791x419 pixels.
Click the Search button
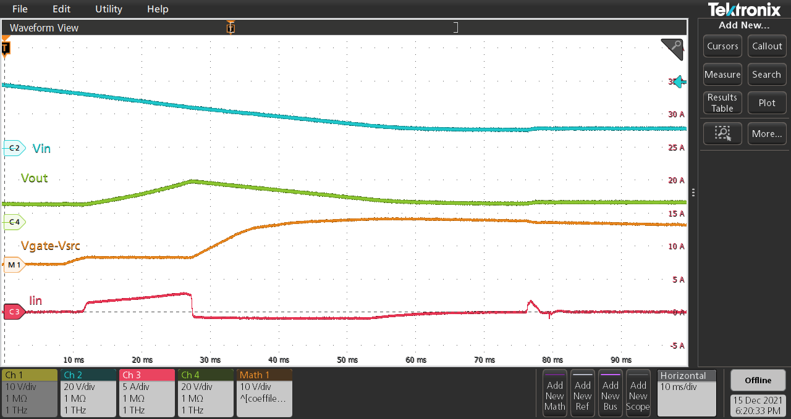pyautogui.click(x=767, y=74)
